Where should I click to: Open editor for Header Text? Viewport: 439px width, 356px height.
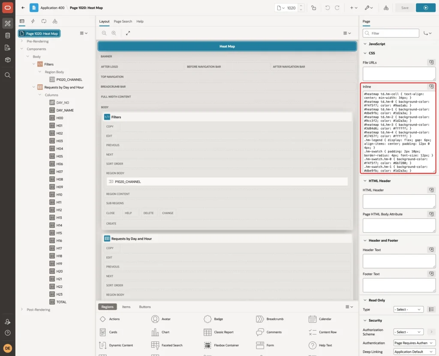(431, 249)
